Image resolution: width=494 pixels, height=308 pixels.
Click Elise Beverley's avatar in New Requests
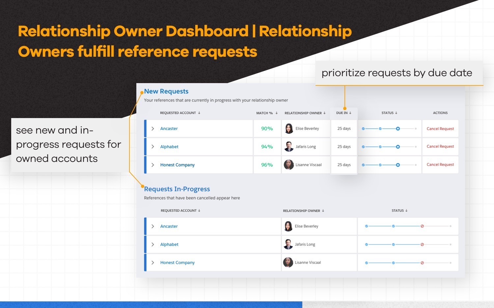[x=289, y=129]
